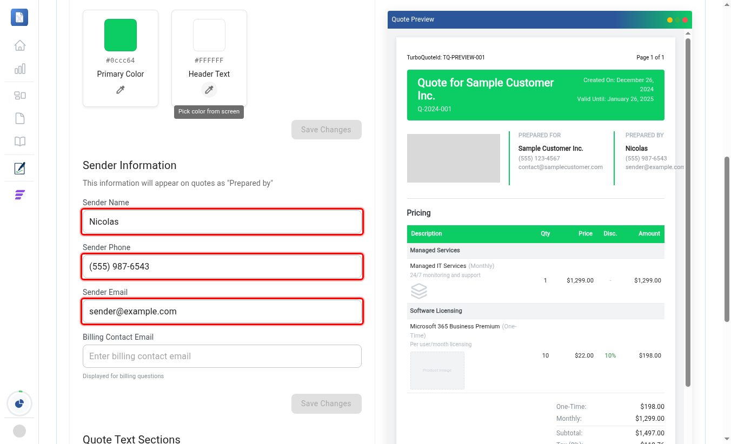731x444 pixels.
Task: Click 'Quote for Sample Customer Inc.' title
Action: point(486,89)
